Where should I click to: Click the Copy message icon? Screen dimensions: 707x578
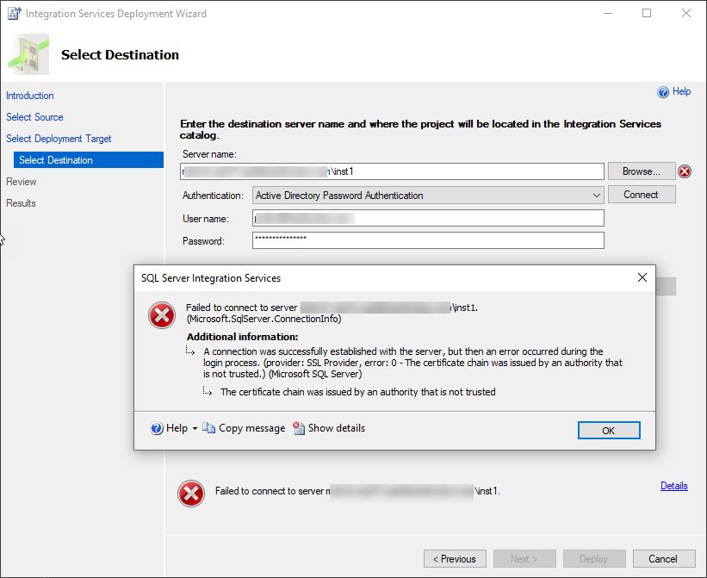208,427
